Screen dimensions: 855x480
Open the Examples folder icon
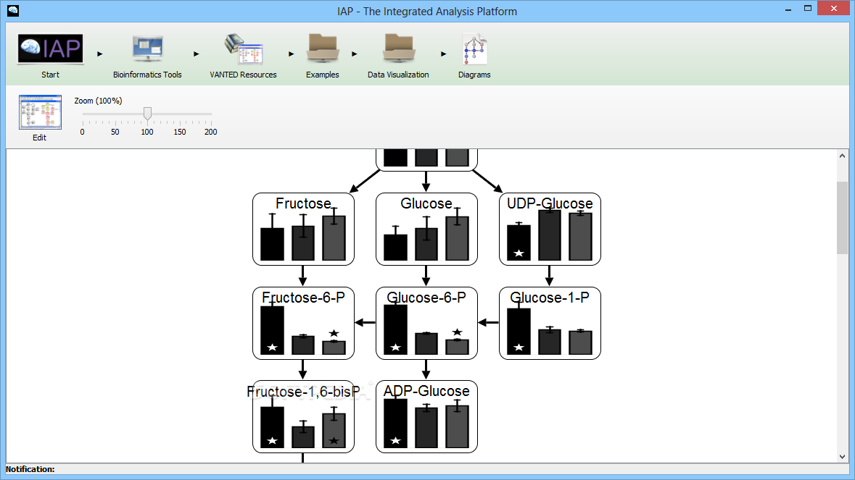click(x=322, y=49)
